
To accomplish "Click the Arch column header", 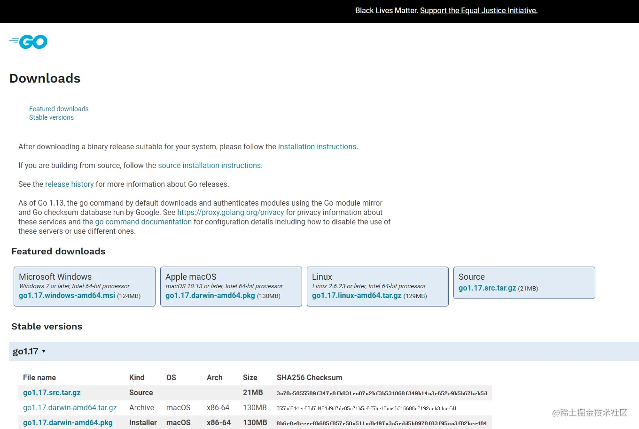I will pos(215,377).
